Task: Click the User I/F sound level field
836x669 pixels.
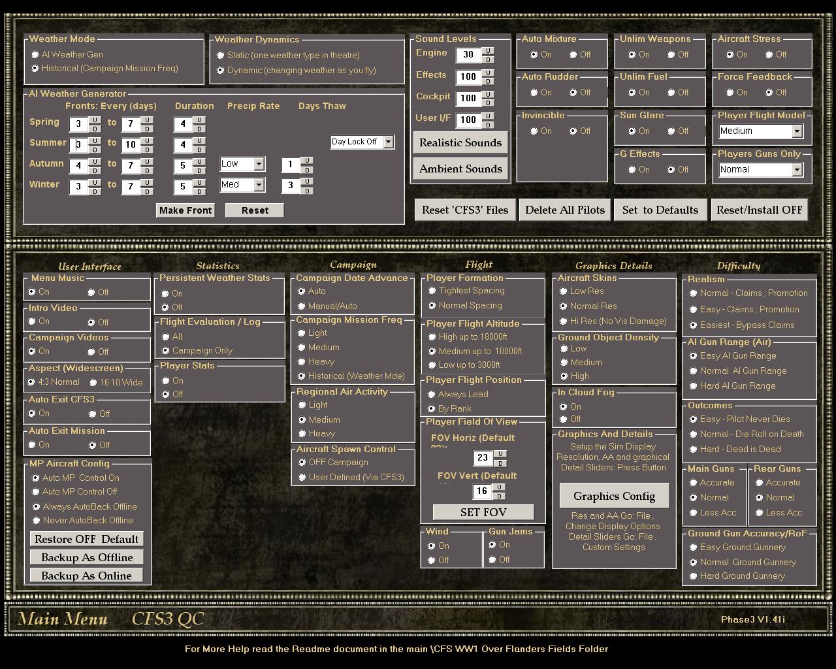Action: [468, 120]
